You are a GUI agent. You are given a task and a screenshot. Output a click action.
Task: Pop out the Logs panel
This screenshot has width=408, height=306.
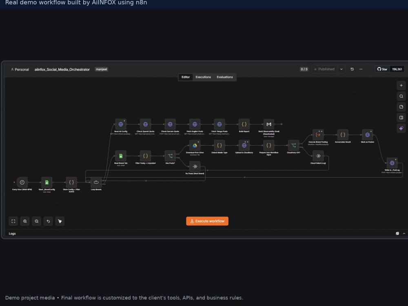(397, 234)
